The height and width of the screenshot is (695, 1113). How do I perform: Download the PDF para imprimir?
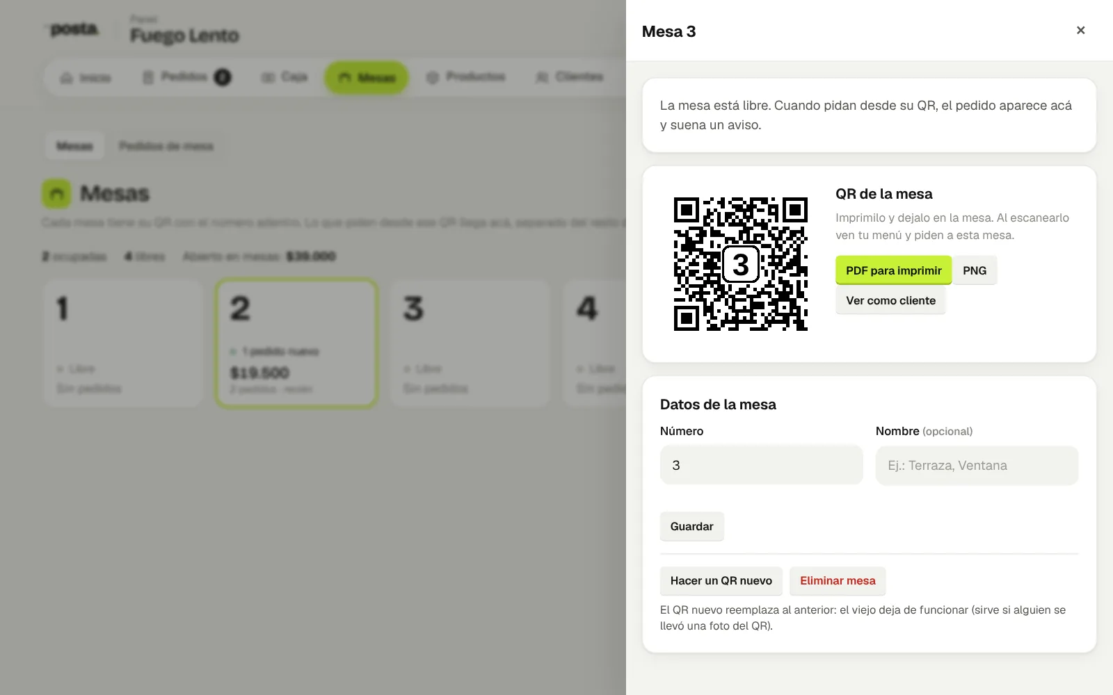tap(893, 270)
